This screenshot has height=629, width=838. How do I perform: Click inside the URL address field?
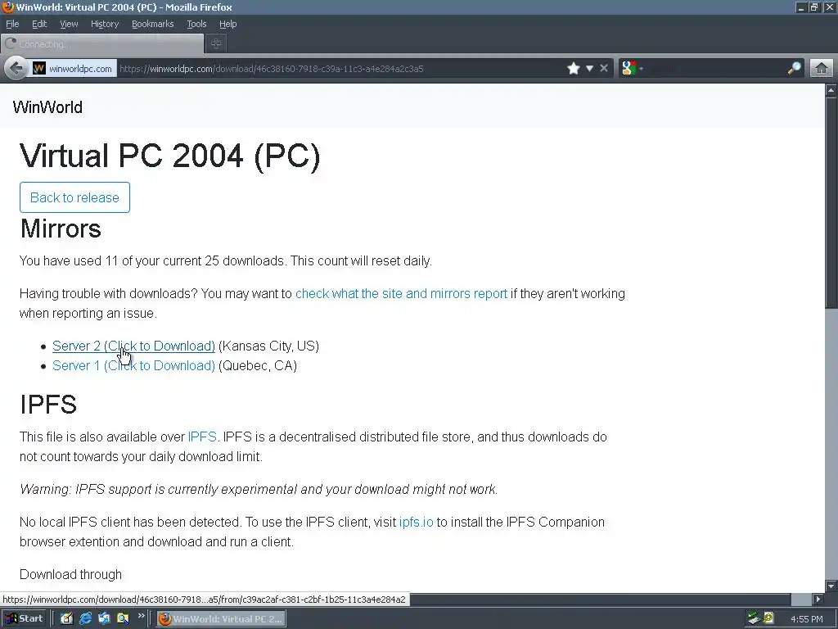click(x=340, y=69)
